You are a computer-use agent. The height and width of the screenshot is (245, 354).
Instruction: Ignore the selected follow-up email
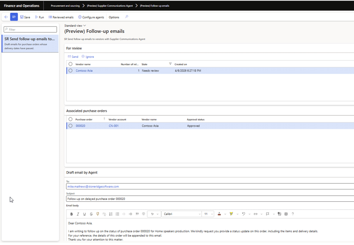coord(88,57)
